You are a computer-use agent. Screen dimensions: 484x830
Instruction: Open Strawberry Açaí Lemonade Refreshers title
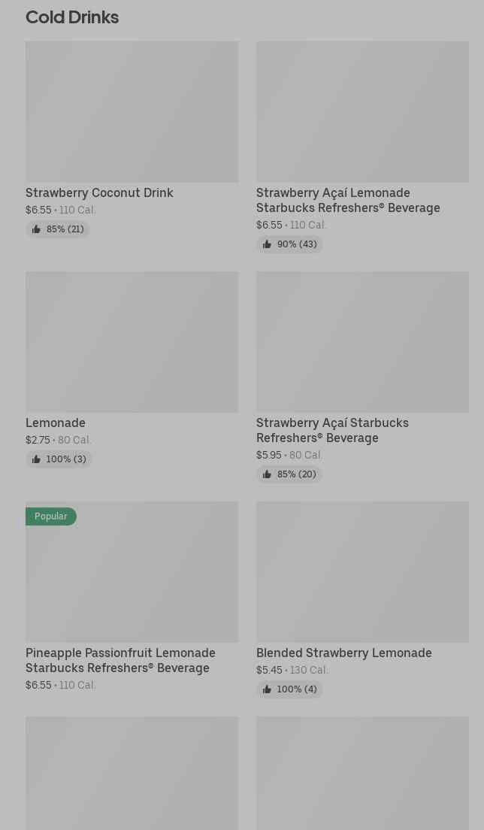347,200
